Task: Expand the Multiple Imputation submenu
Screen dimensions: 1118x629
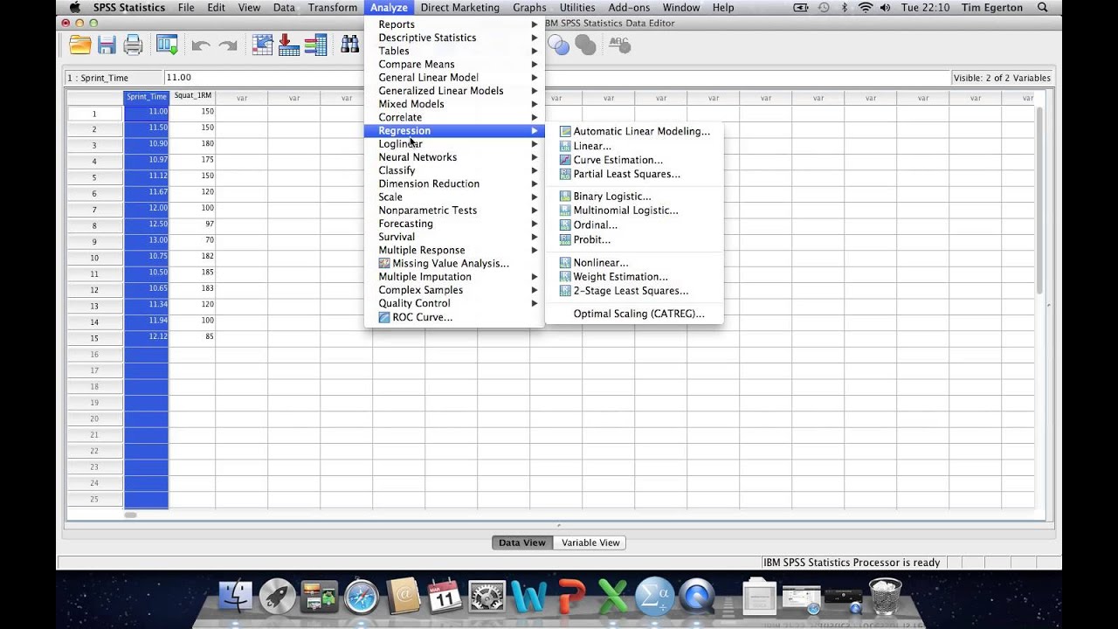Action: click(453, 276)
